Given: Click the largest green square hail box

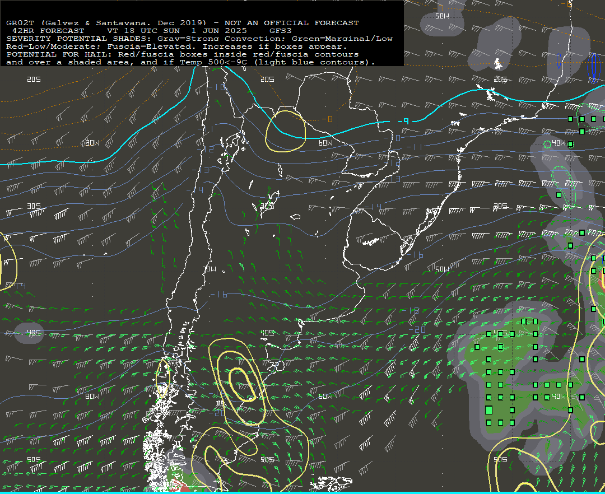Looking at the screenshot, I should [489, 410].
